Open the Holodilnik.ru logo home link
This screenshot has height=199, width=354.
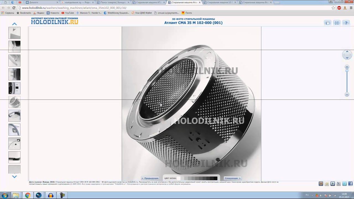click(x=54, y=21)
